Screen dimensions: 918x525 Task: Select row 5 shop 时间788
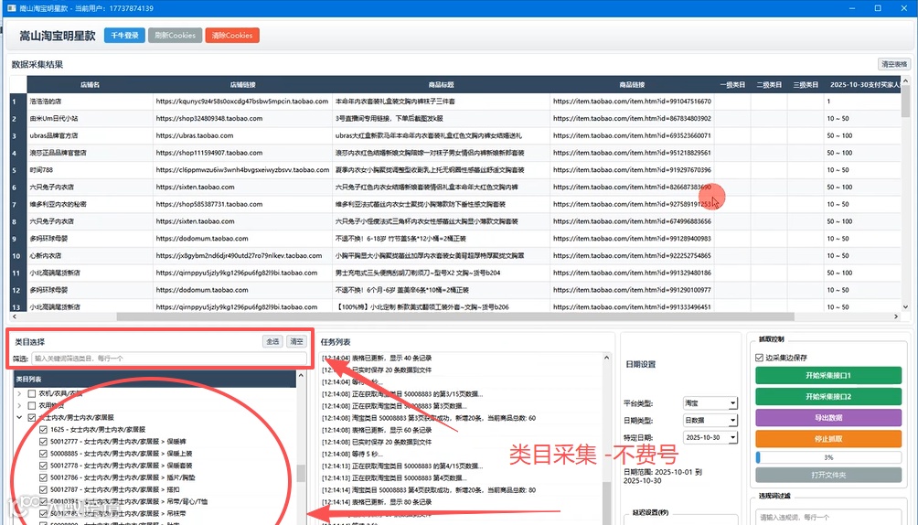click(91, 170)
